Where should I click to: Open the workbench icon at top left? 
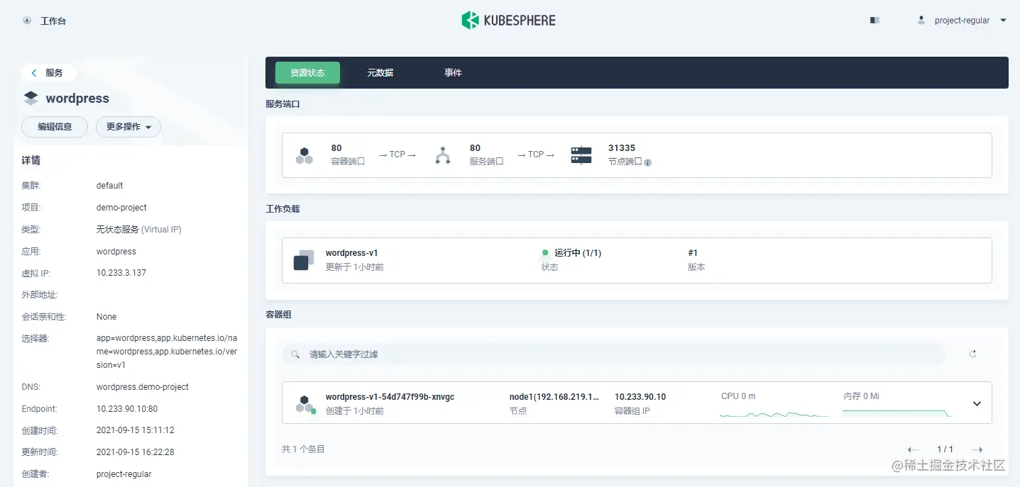[x=27, y=21]
